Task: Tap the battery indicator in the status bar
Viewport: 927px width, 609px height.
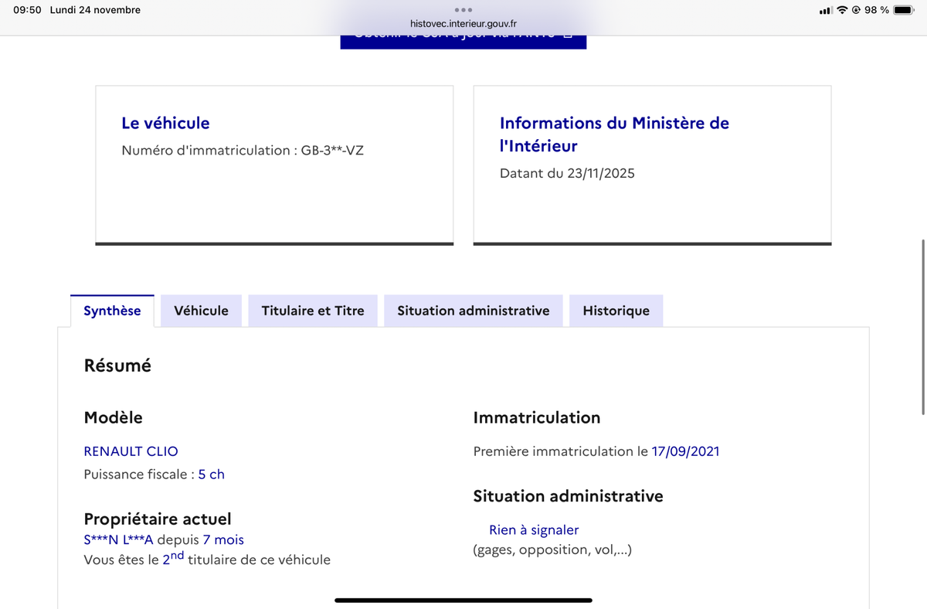Action: tap(904, 10)
